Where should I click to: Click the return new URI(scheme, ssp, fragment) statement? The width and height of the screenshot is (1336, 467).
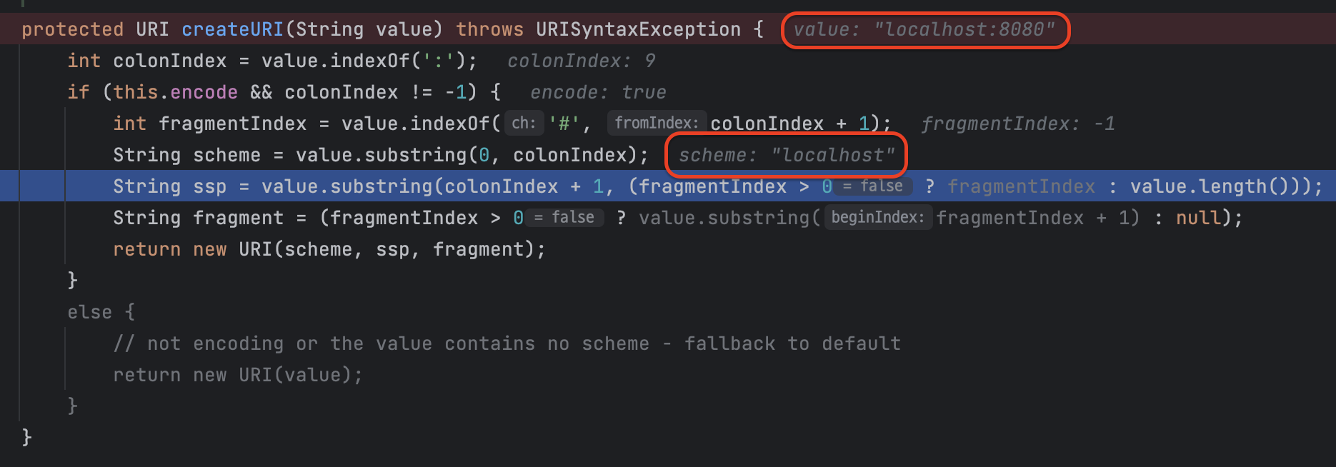point(329,249)
